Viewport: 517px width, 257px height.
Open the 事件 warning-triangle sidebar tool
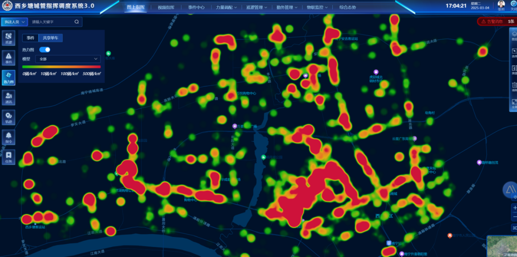tap(8, 58)
